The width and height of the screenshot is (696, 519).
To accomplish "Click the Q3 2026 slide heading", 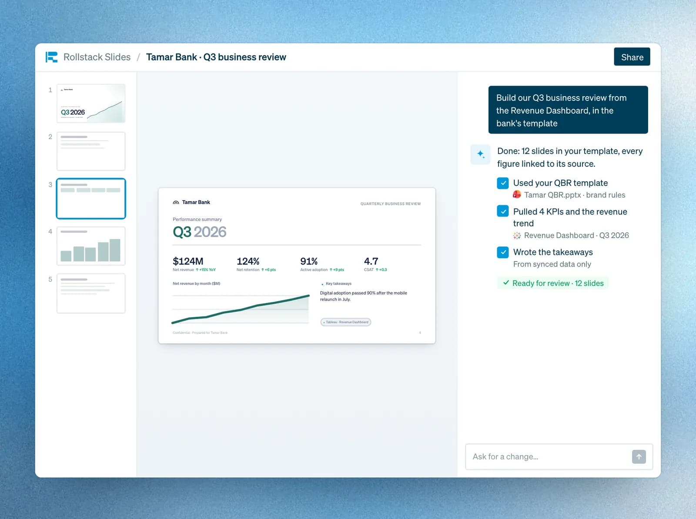I will tap(200, 232).
